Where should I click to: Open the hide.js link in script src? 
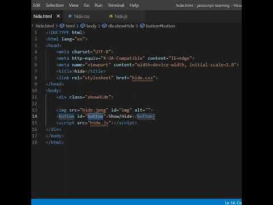(99, 123)
